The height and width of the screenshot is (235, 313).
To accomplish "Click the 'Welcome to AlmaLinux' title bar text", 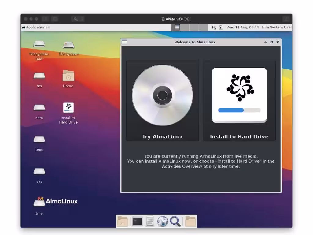I will pos(195,42).
